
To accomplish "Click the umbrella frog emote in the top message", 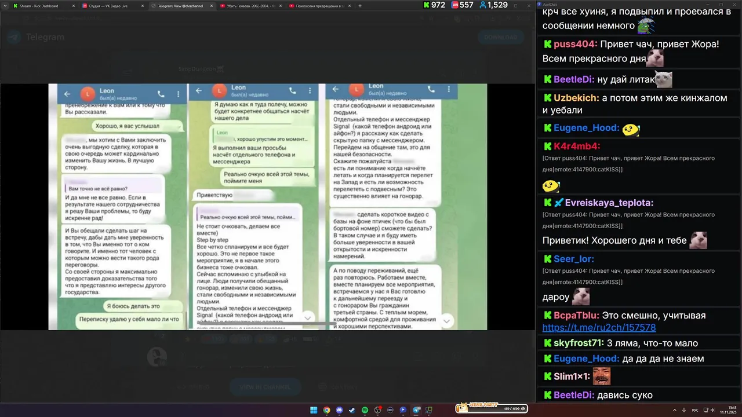I will click(x=646, y=25).
